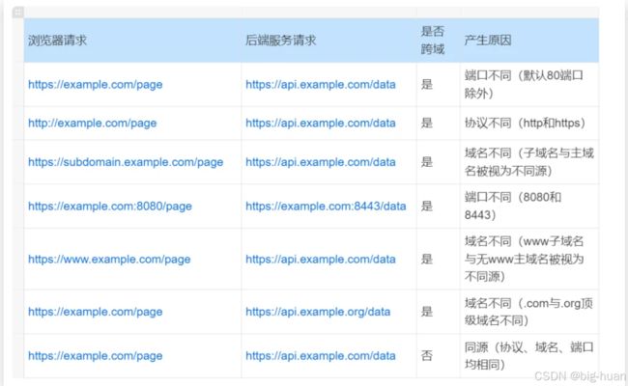This screenshot has width=628, height=386.
Task: Click the www子域名与无www主域名 reason cell
Action: 529,259
